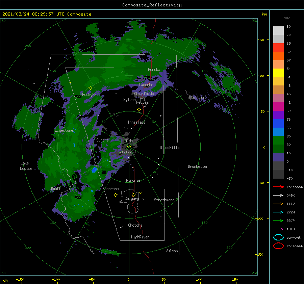
Task: Click the Drumheller city label
Action: tap(198, 166)
